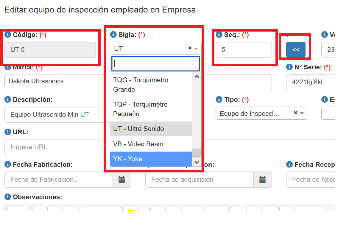Pick TQG - Torquímetro Grande option
The width and height of the screenshot is (349, 229).
pyautogui.click(x=151, y=85)
